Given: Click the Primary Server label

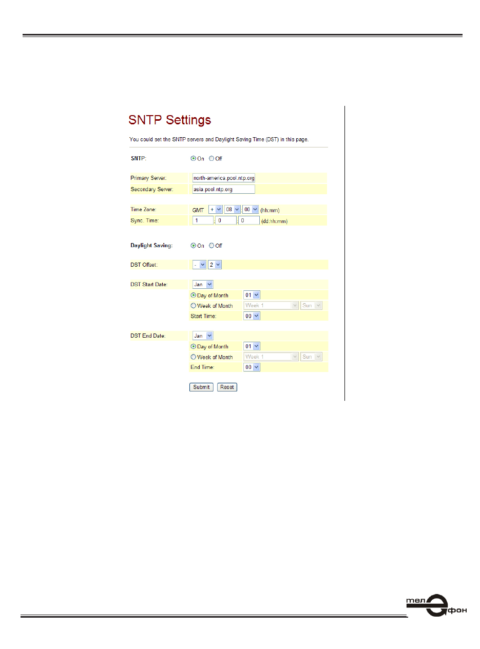Looking at the screenshot, I should point(148,178).
